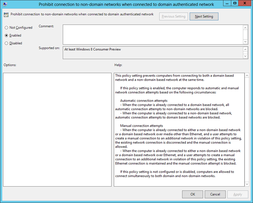
Task: Maximize the policy setting dialog
Action: 234,3
